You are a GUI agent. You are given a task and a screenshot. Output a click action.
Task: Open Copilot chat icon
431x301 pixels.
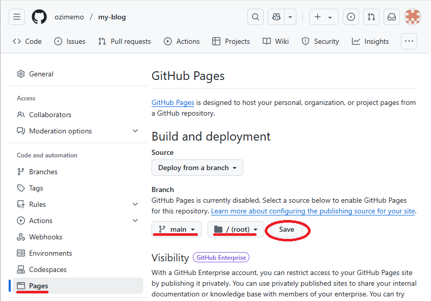tap(276, 17)
